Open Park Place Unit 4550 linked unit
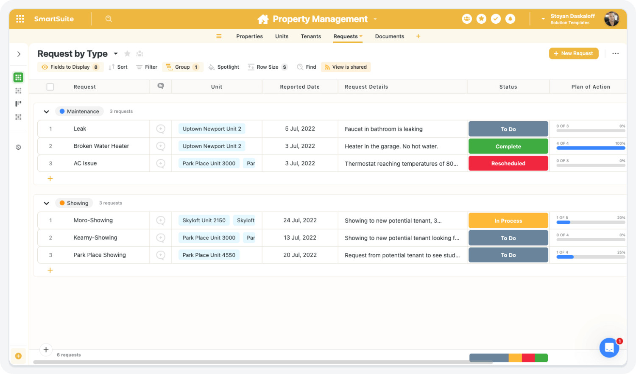Viewport: 636px width, 374px height. (209, 255)
